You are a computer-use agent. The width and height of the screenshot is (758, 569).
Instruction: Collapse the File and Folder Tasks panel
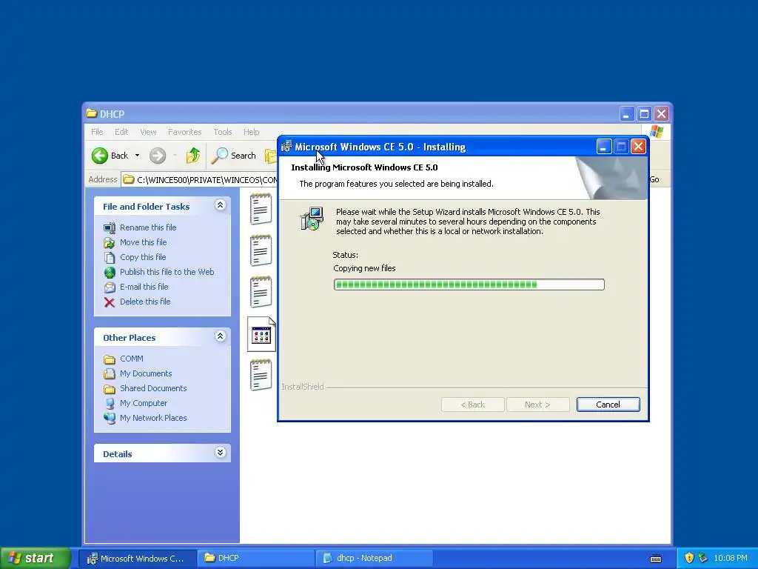[220, 205]
